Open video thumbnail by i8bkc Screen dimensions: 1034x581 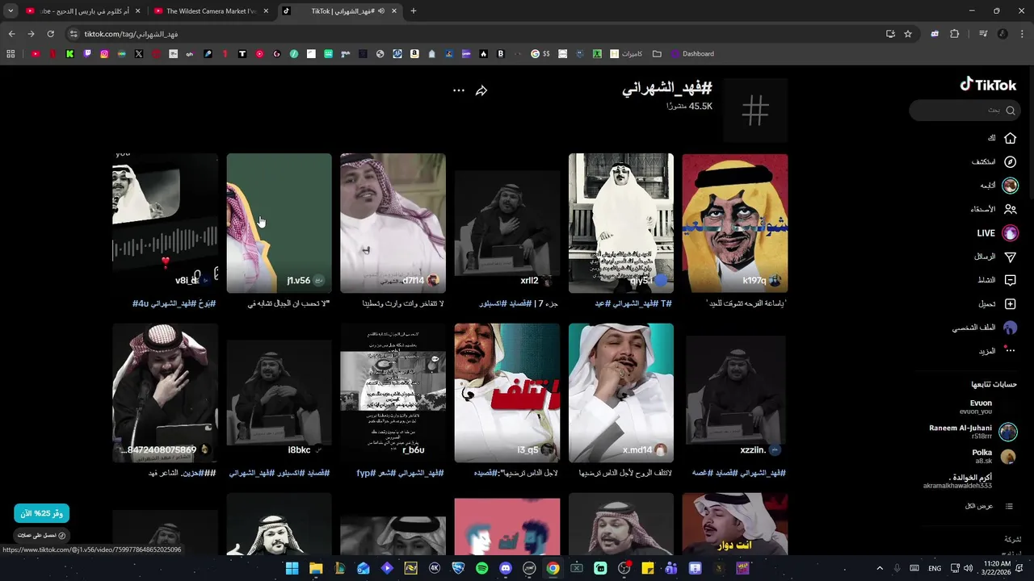pyautogui.click(x=279, y=393)
